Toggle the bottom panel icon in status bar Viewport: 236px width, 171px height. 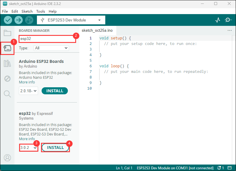pyautogui.click(x=230, y=168)
